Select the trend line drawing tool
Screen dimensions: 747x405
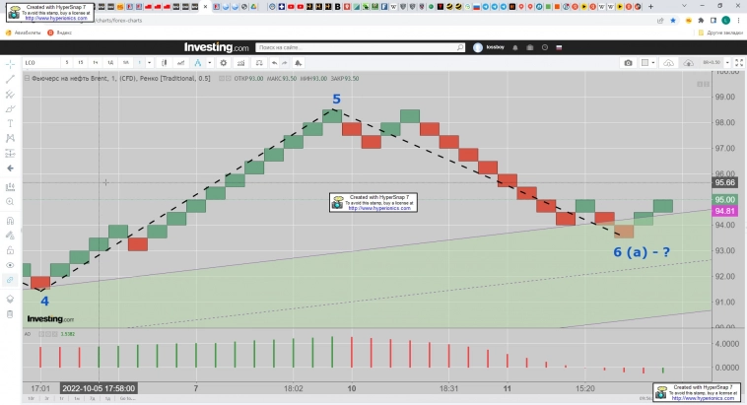tap(10, 79)
